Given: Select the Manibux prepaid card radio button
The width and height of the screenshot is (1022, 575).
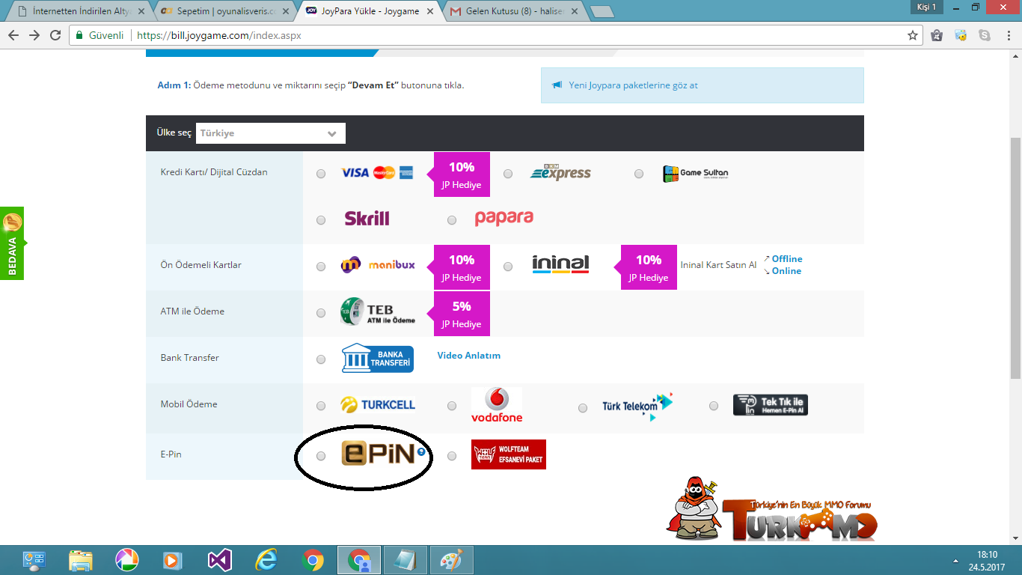Looking at the screenshot, I should (321, 267).
